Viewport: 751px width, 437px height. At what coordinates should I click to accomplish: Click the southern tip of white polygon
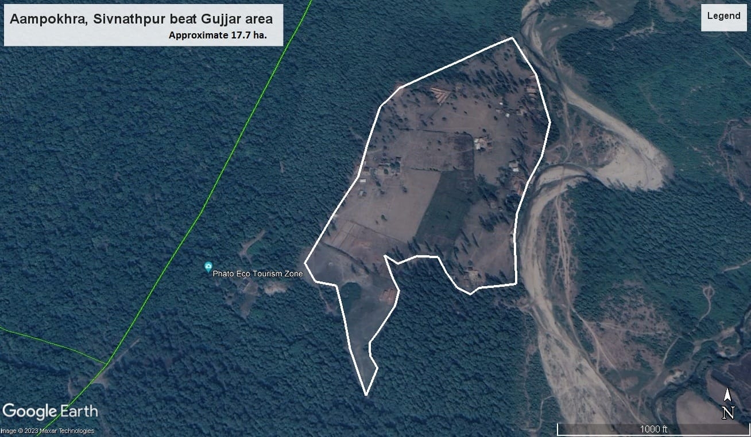pos(366,395)
